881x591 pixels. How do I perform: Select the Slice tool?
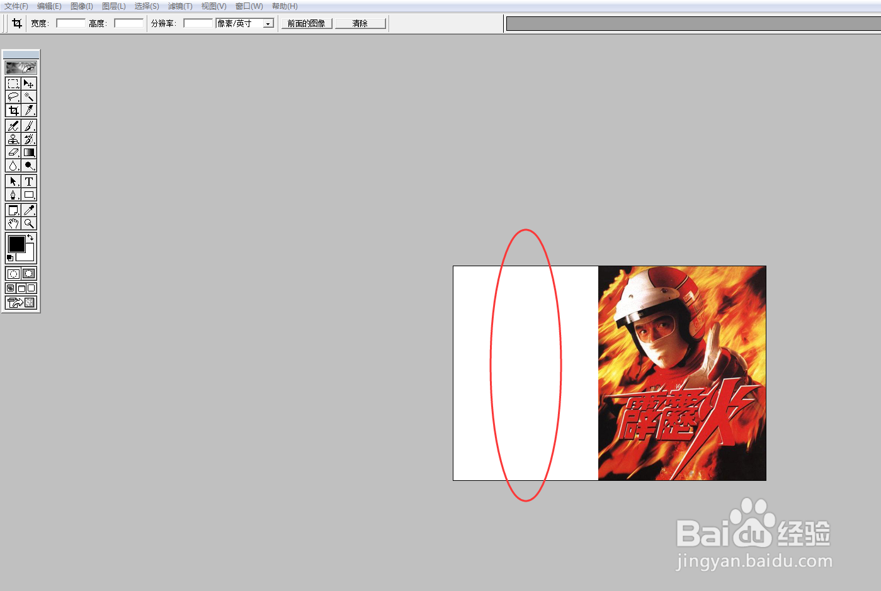coord(29,110)
